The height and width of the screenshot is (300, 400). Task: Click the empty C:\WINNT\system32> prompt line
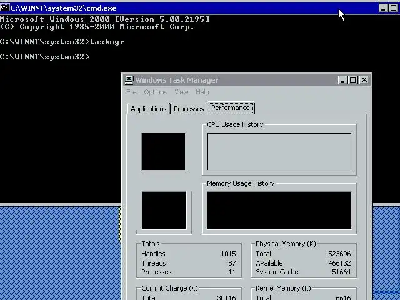point(45,57)
